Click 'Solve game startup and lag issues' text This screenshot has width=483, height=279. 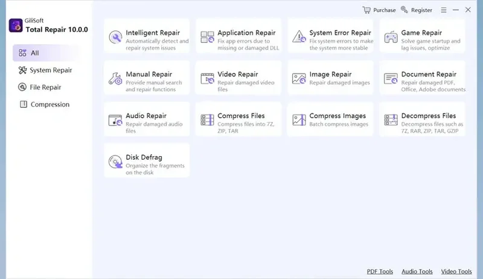coord(430,45)
